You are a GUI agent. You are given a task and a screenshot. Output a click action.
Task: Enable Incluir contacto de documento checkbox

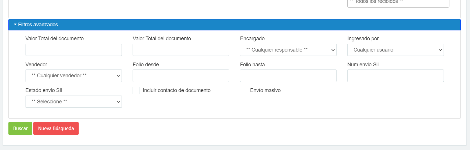(x=136, y=90)
